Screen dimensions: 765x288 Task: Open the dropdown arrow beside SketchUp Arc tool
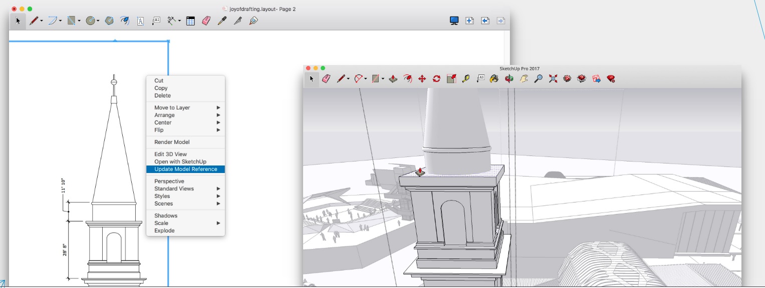366,79
